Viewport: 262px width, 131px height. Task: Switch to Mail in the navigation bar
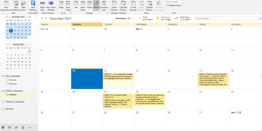(3, 127)
